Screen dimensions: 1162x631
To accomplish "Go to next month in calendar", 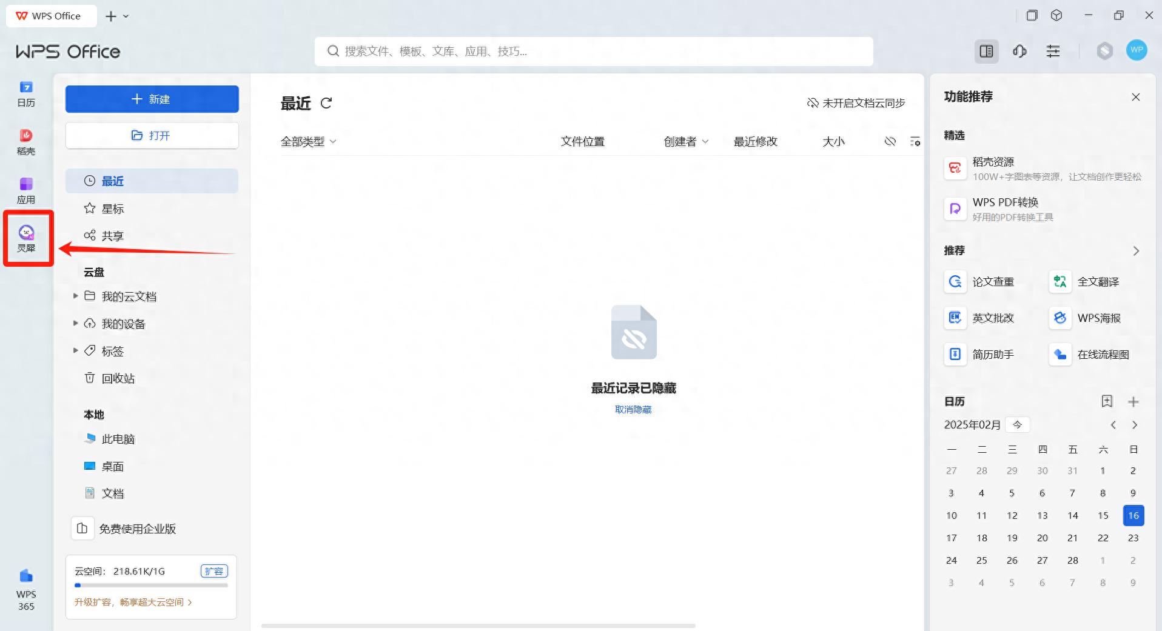I will [x=1135, y=425].
